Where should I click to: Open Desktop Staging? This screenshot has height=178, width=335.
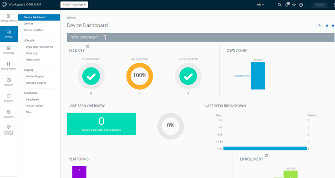[36, 83]
